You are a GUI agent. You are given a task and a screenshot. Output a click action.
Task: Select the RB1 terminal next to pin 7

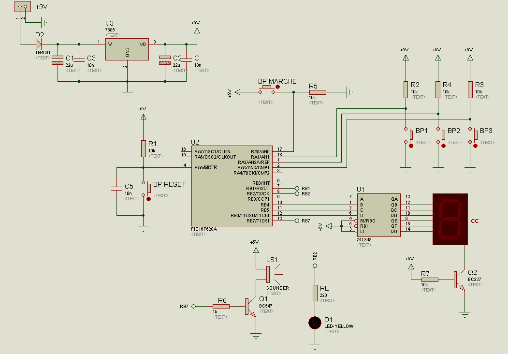coord(297,188)
